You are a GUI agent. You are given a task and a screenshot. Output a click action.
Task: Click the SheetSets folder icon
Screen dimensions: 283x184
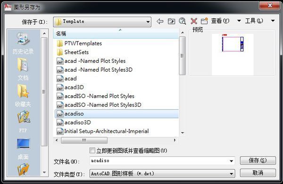click(x=60, y=52)
